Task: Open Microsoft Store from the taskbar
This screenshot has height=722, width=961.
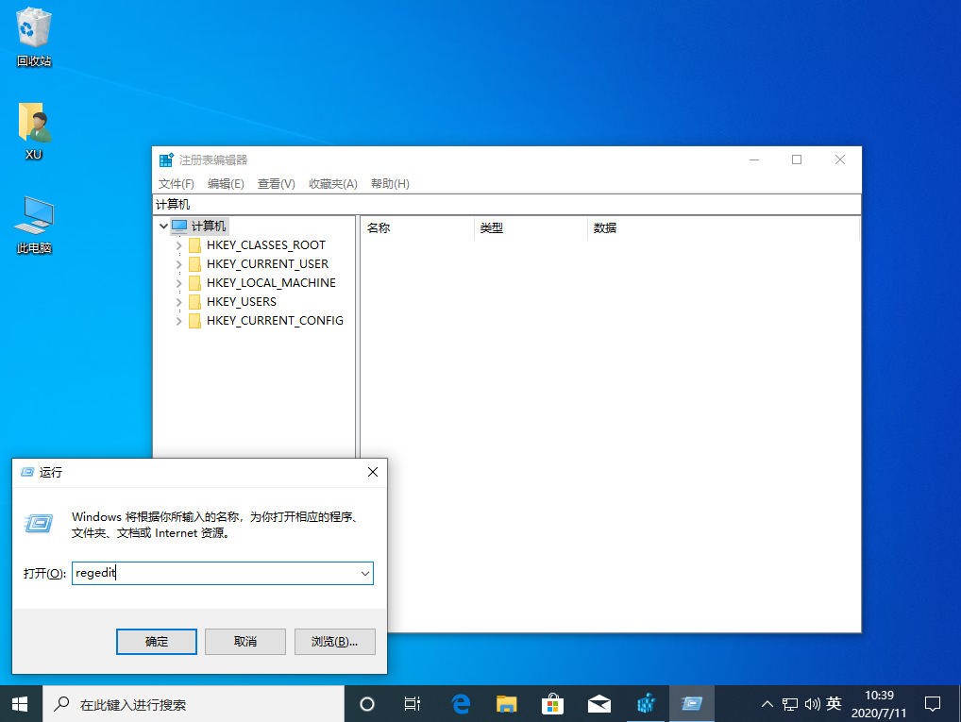Action: pos(552,702)
